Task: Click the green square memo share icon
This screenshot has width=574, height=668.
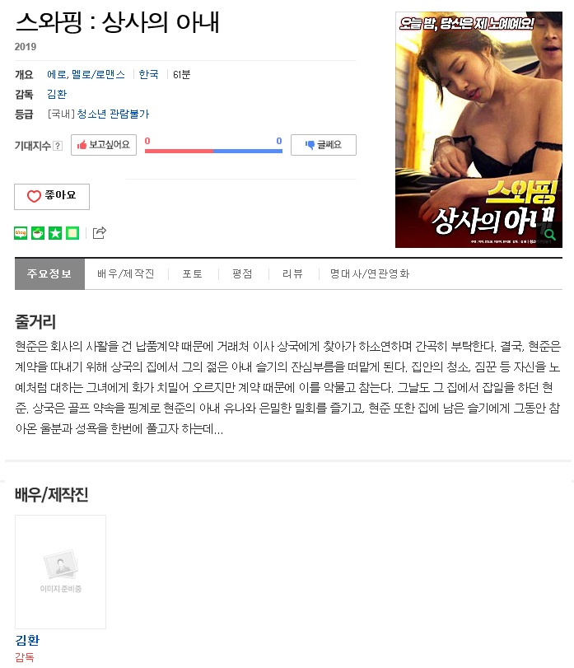Action: point(72,233)
